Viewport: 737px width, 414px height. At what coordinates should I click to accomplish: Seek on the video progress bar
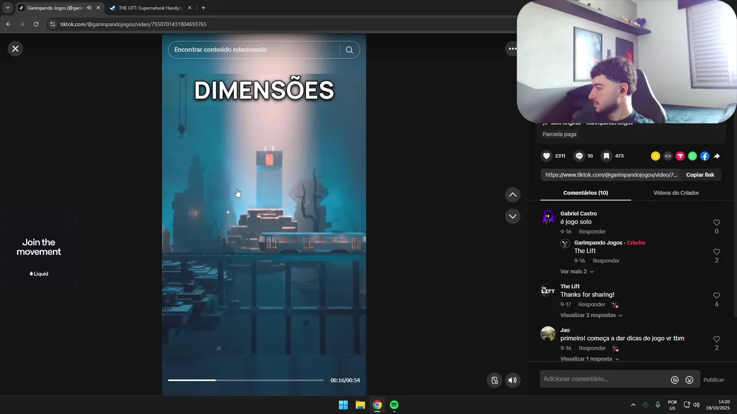[x=245, y=380]
